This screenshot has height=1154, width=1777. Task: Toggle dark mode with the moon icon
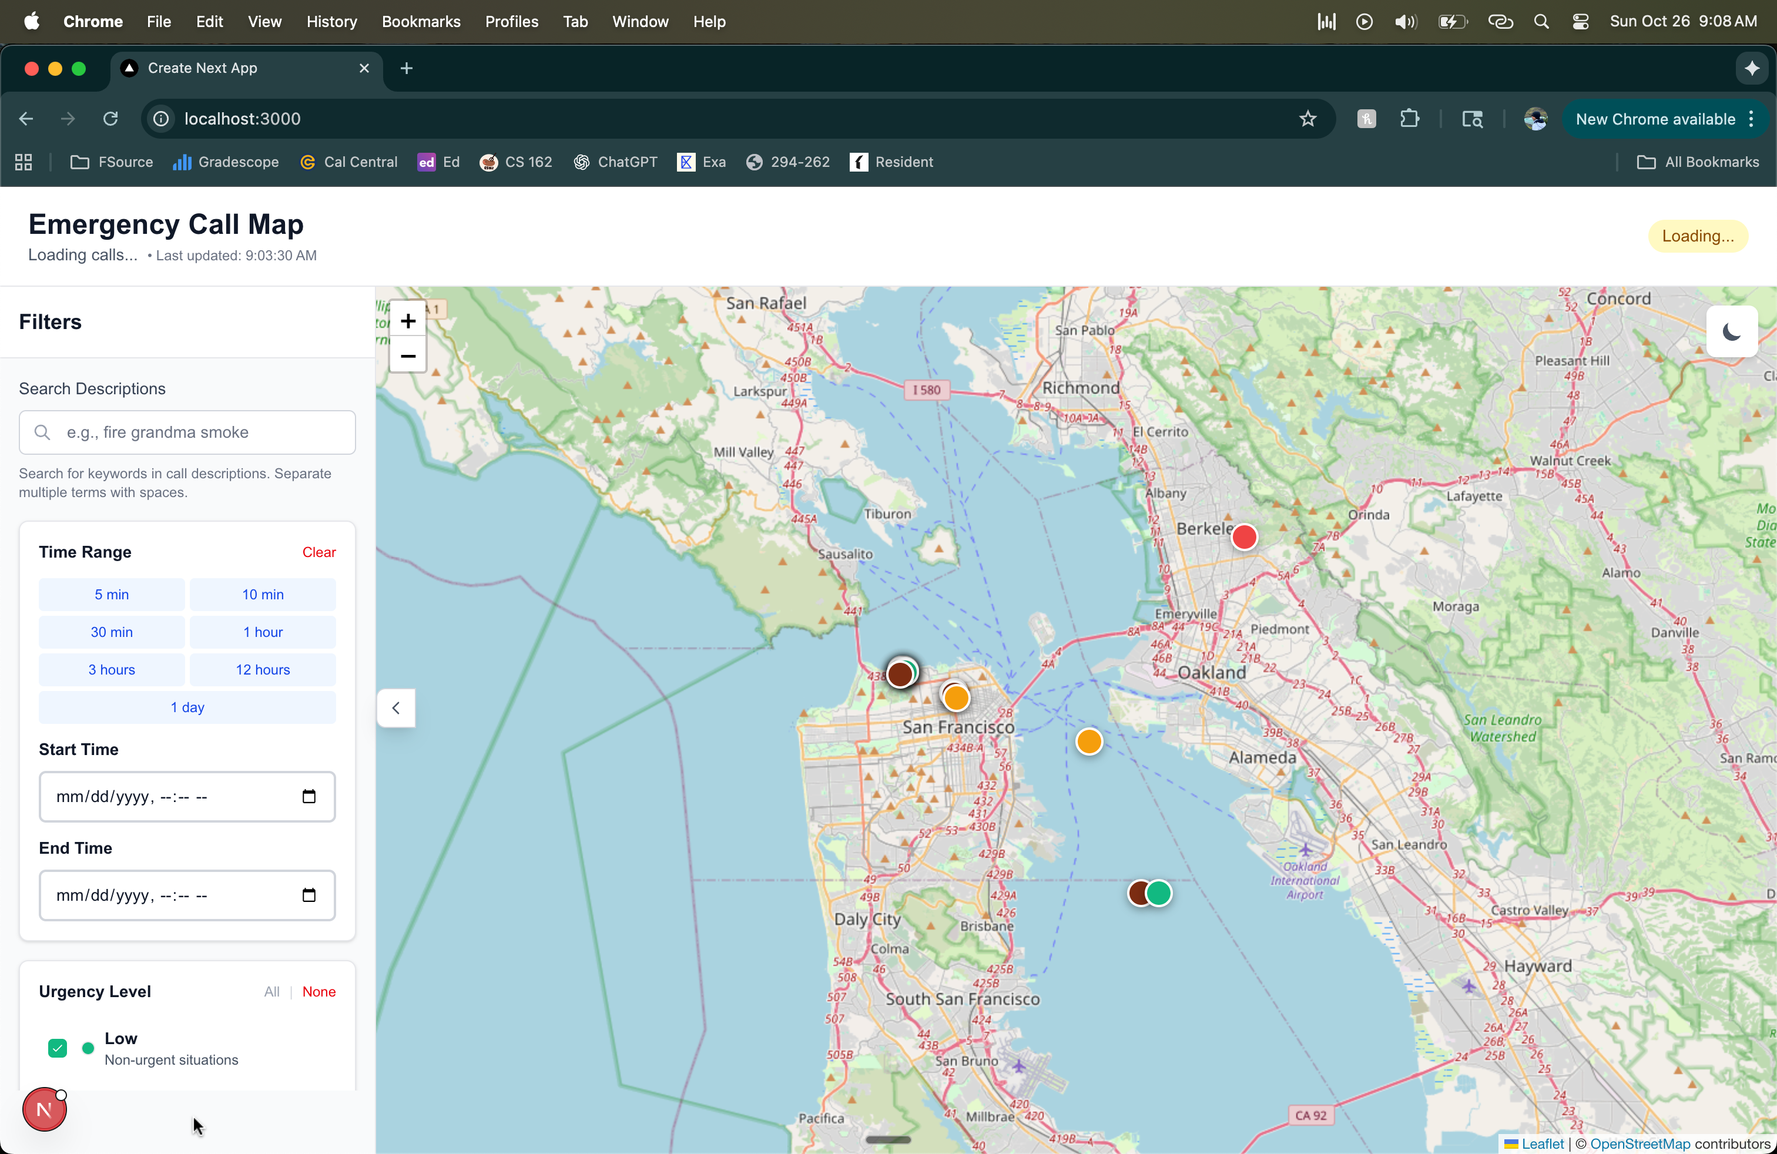point(1731,331)
